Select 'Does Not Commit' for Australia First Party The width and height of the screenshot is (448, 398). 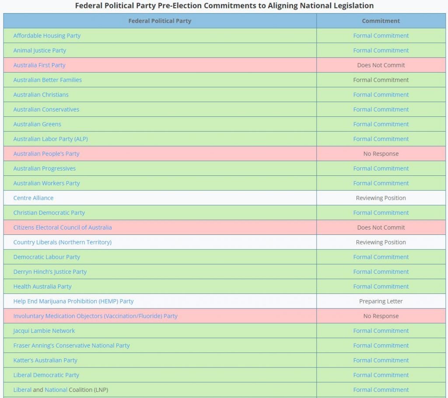(x=381, y=65)
